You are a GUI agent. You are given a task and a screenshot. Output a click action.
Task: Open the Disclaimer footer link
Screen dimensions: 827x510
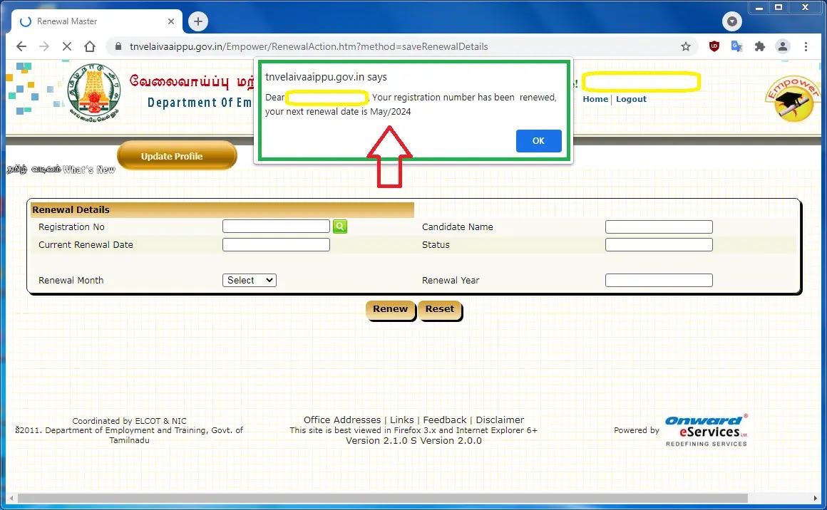point(500,420)
